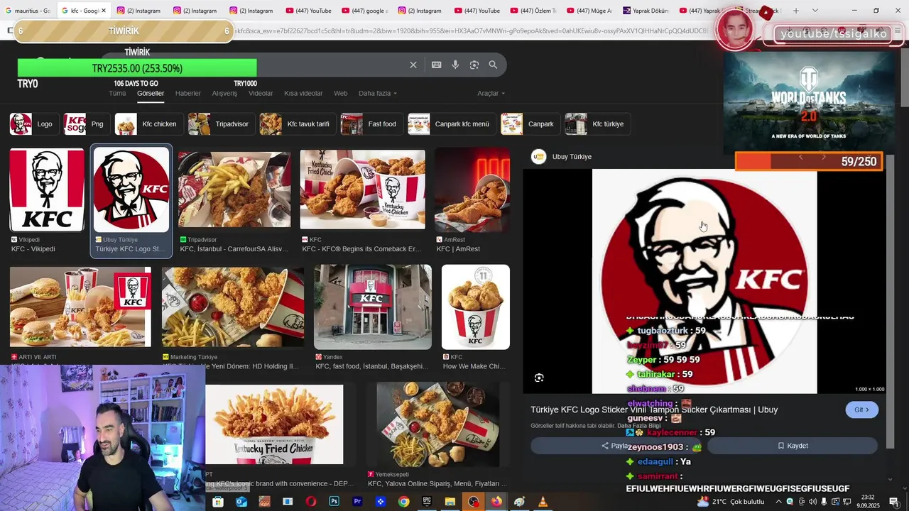The width and height of the screenshot is (909, 511).
Task: Open File Explorer from the taskbar
Action: point(450,502)
